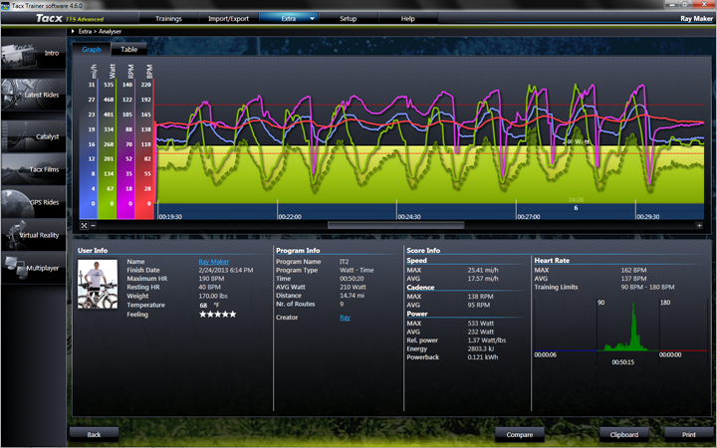Viewport: 717px width, 448px height.
Task: Click the Program Name IT2 value
Action: (x=344, y=262)
